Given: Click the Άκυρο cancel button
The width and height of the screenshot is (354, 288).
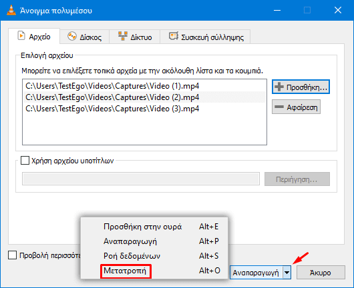Looking at the screenshot, I should [321, 273].
